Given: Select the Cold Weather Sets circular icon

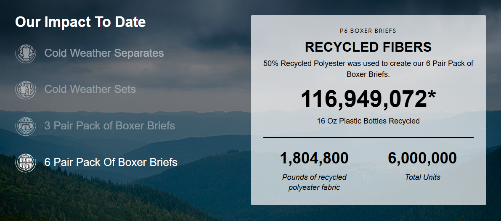Looking at the screenshot, I should [x=26, y=89].
